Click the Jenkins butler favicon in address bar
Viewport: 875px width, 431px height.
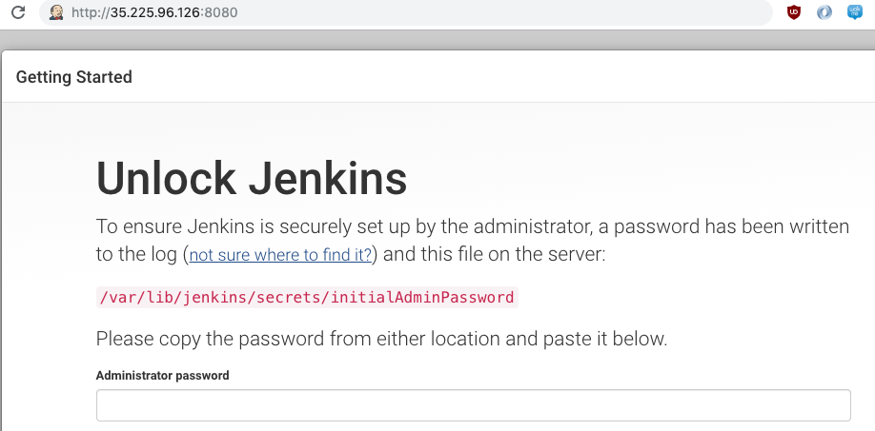coord(56,12)
